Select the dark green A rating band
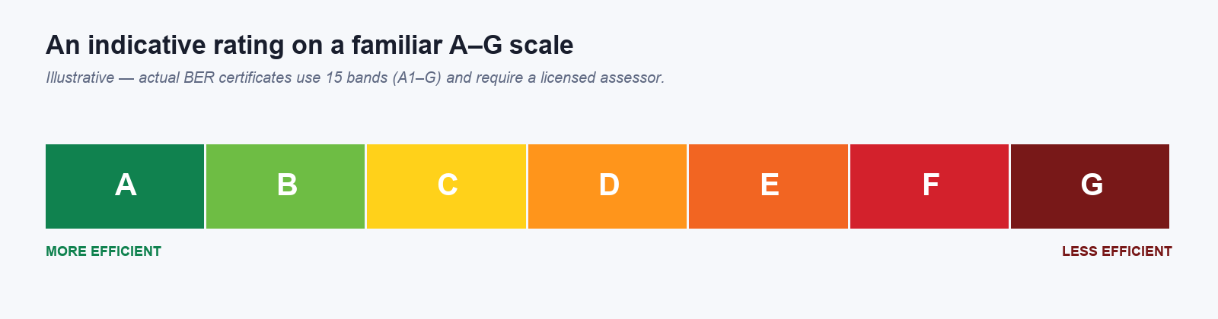Screen dimensions: 1218x319 click(x=125, y=186)
